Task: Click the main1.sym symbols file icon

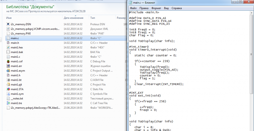Action: (x=8, y=94)
